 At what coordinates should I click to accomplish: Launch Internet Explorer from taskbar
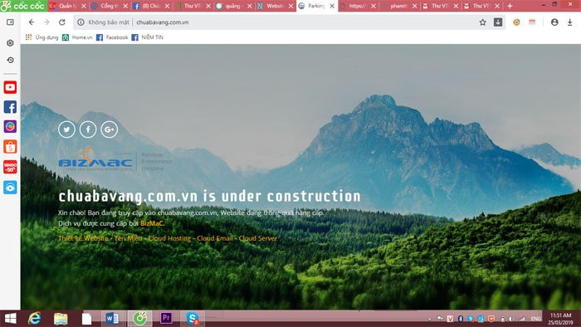click(35, 319)
